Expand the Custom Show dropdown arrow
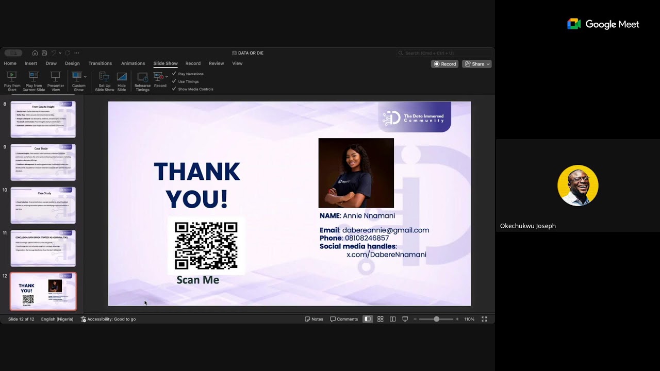The image size is (660, 371). [85, 77]
